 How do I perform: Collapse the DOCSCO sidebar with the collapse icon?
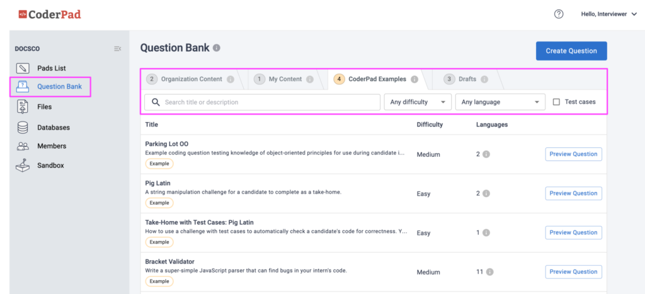pos(117,48)
